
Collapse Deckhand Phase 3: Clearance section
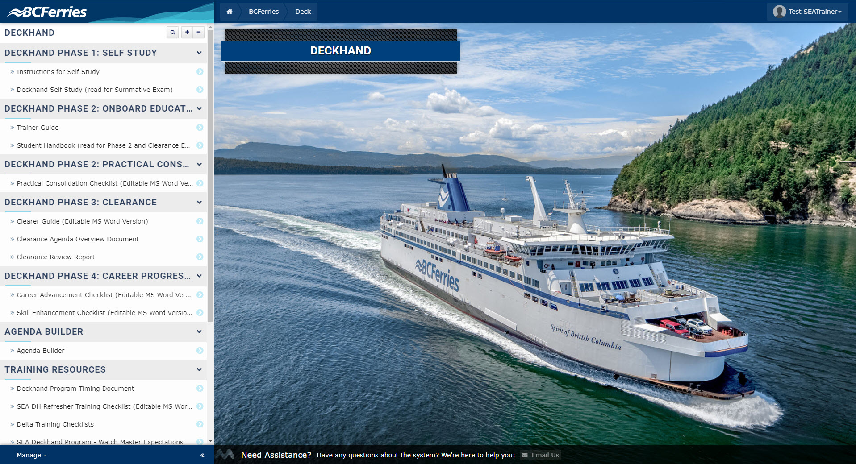click(199, 202)
